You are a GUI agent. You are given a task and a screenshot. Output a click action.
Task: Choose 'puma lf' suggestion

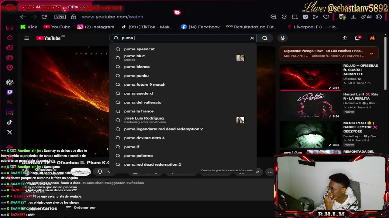click(x=183, y=147)
